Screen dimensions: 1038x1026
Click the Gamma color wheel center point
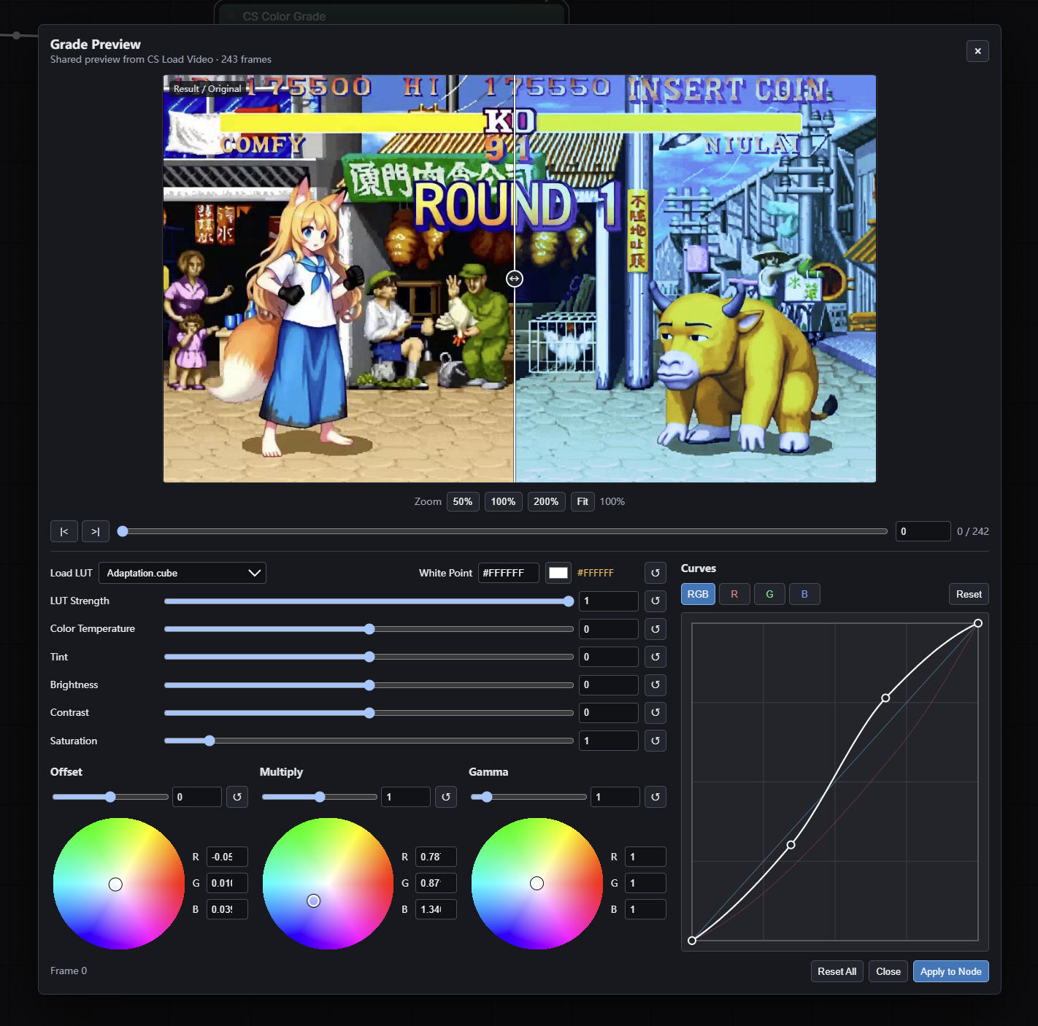pyautogui.click(x=537, y=884)
